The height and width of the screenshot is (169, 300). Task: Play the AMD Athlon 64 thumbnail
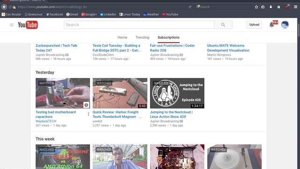(x=62, y=156)
